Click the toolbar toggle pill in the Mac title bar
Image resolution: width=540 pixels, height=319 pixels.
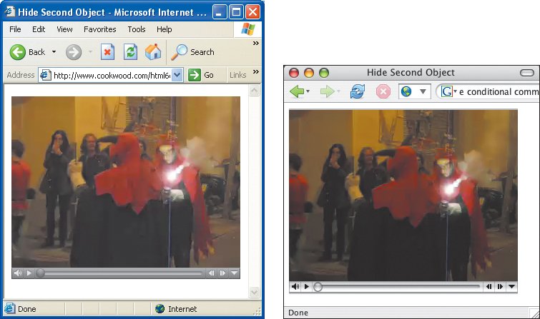(527, 73)
